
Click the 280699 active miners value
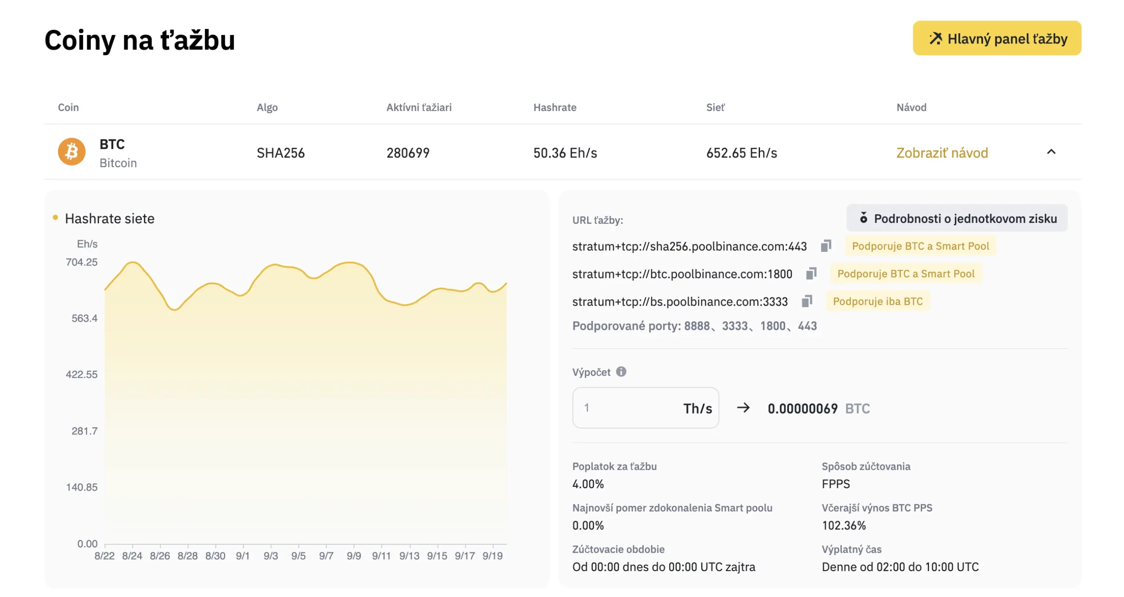pyautogui.click(x=408, y=153)
